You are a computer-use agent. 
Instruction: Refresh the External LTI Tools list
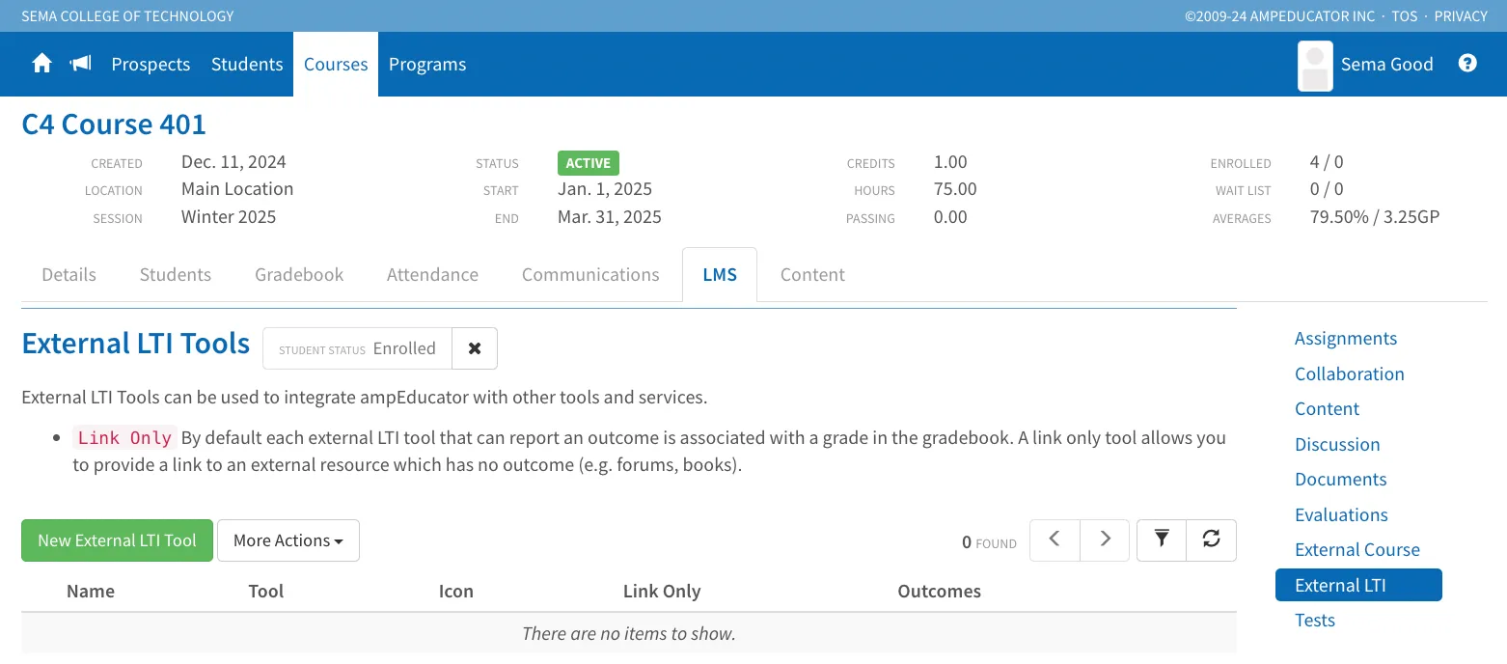tap(1212, 539)
